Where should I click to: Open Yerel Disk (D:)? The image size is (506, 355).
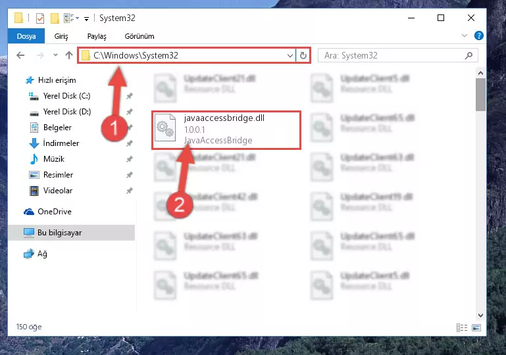67,112
